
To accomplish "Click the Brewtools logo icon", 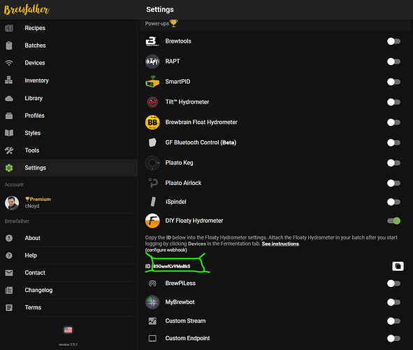I will click(x=152, y=41).
